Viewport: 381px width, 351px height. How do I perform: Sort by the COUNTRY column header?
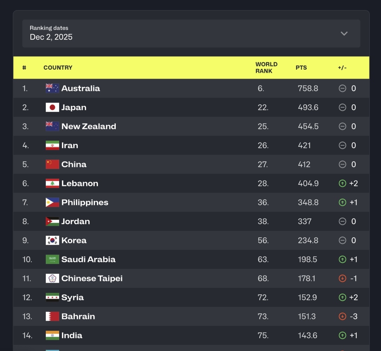pos(58,68)
